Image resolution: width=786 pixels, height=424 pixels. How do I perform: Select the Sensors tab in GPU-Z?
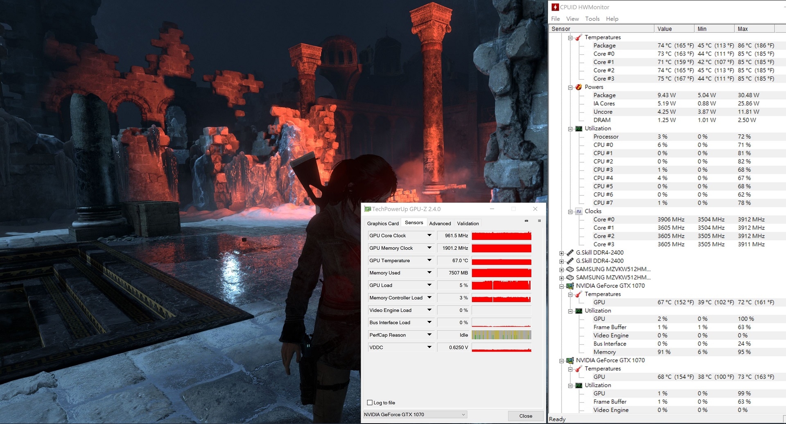414,222
